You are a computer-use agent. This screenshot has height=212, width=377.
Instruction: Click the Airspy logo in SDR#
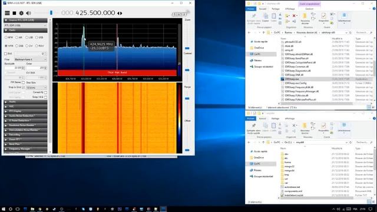tap(181, 14)
